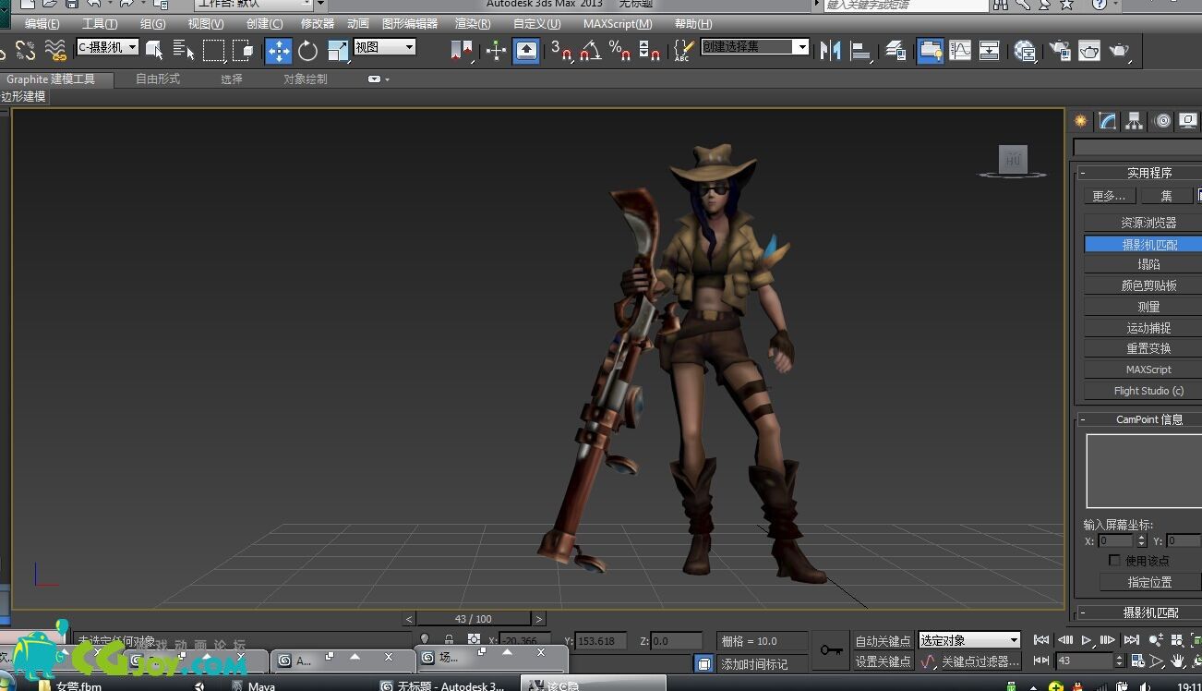Click the Mirror tool icon
Image resolution: width=1202 pixels, height=691 pixels.
click(831, 50)
